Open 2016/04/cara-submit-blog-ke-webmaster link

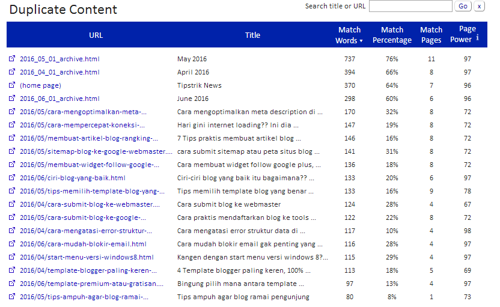[90, 204]
